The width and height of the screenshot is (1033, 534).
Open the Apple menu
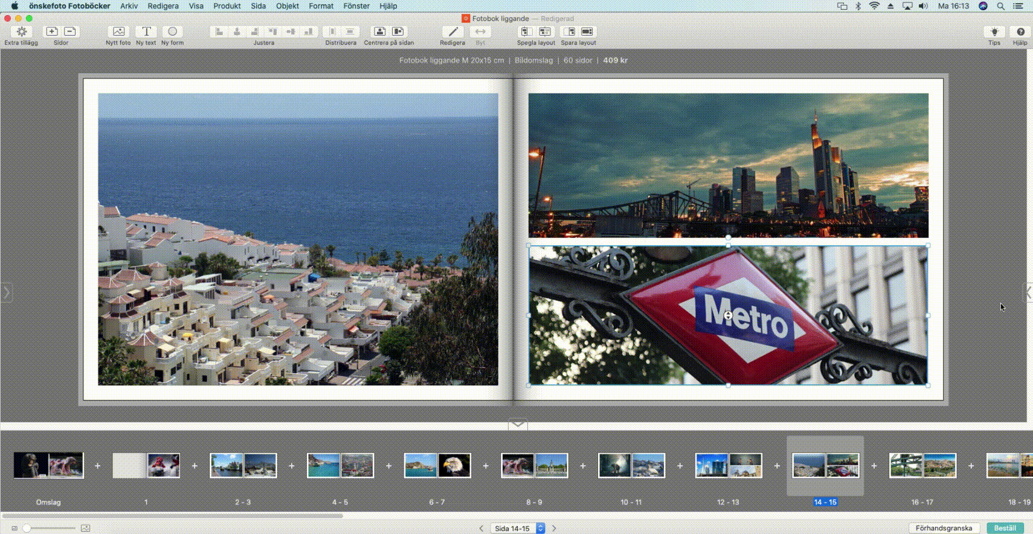14,6
